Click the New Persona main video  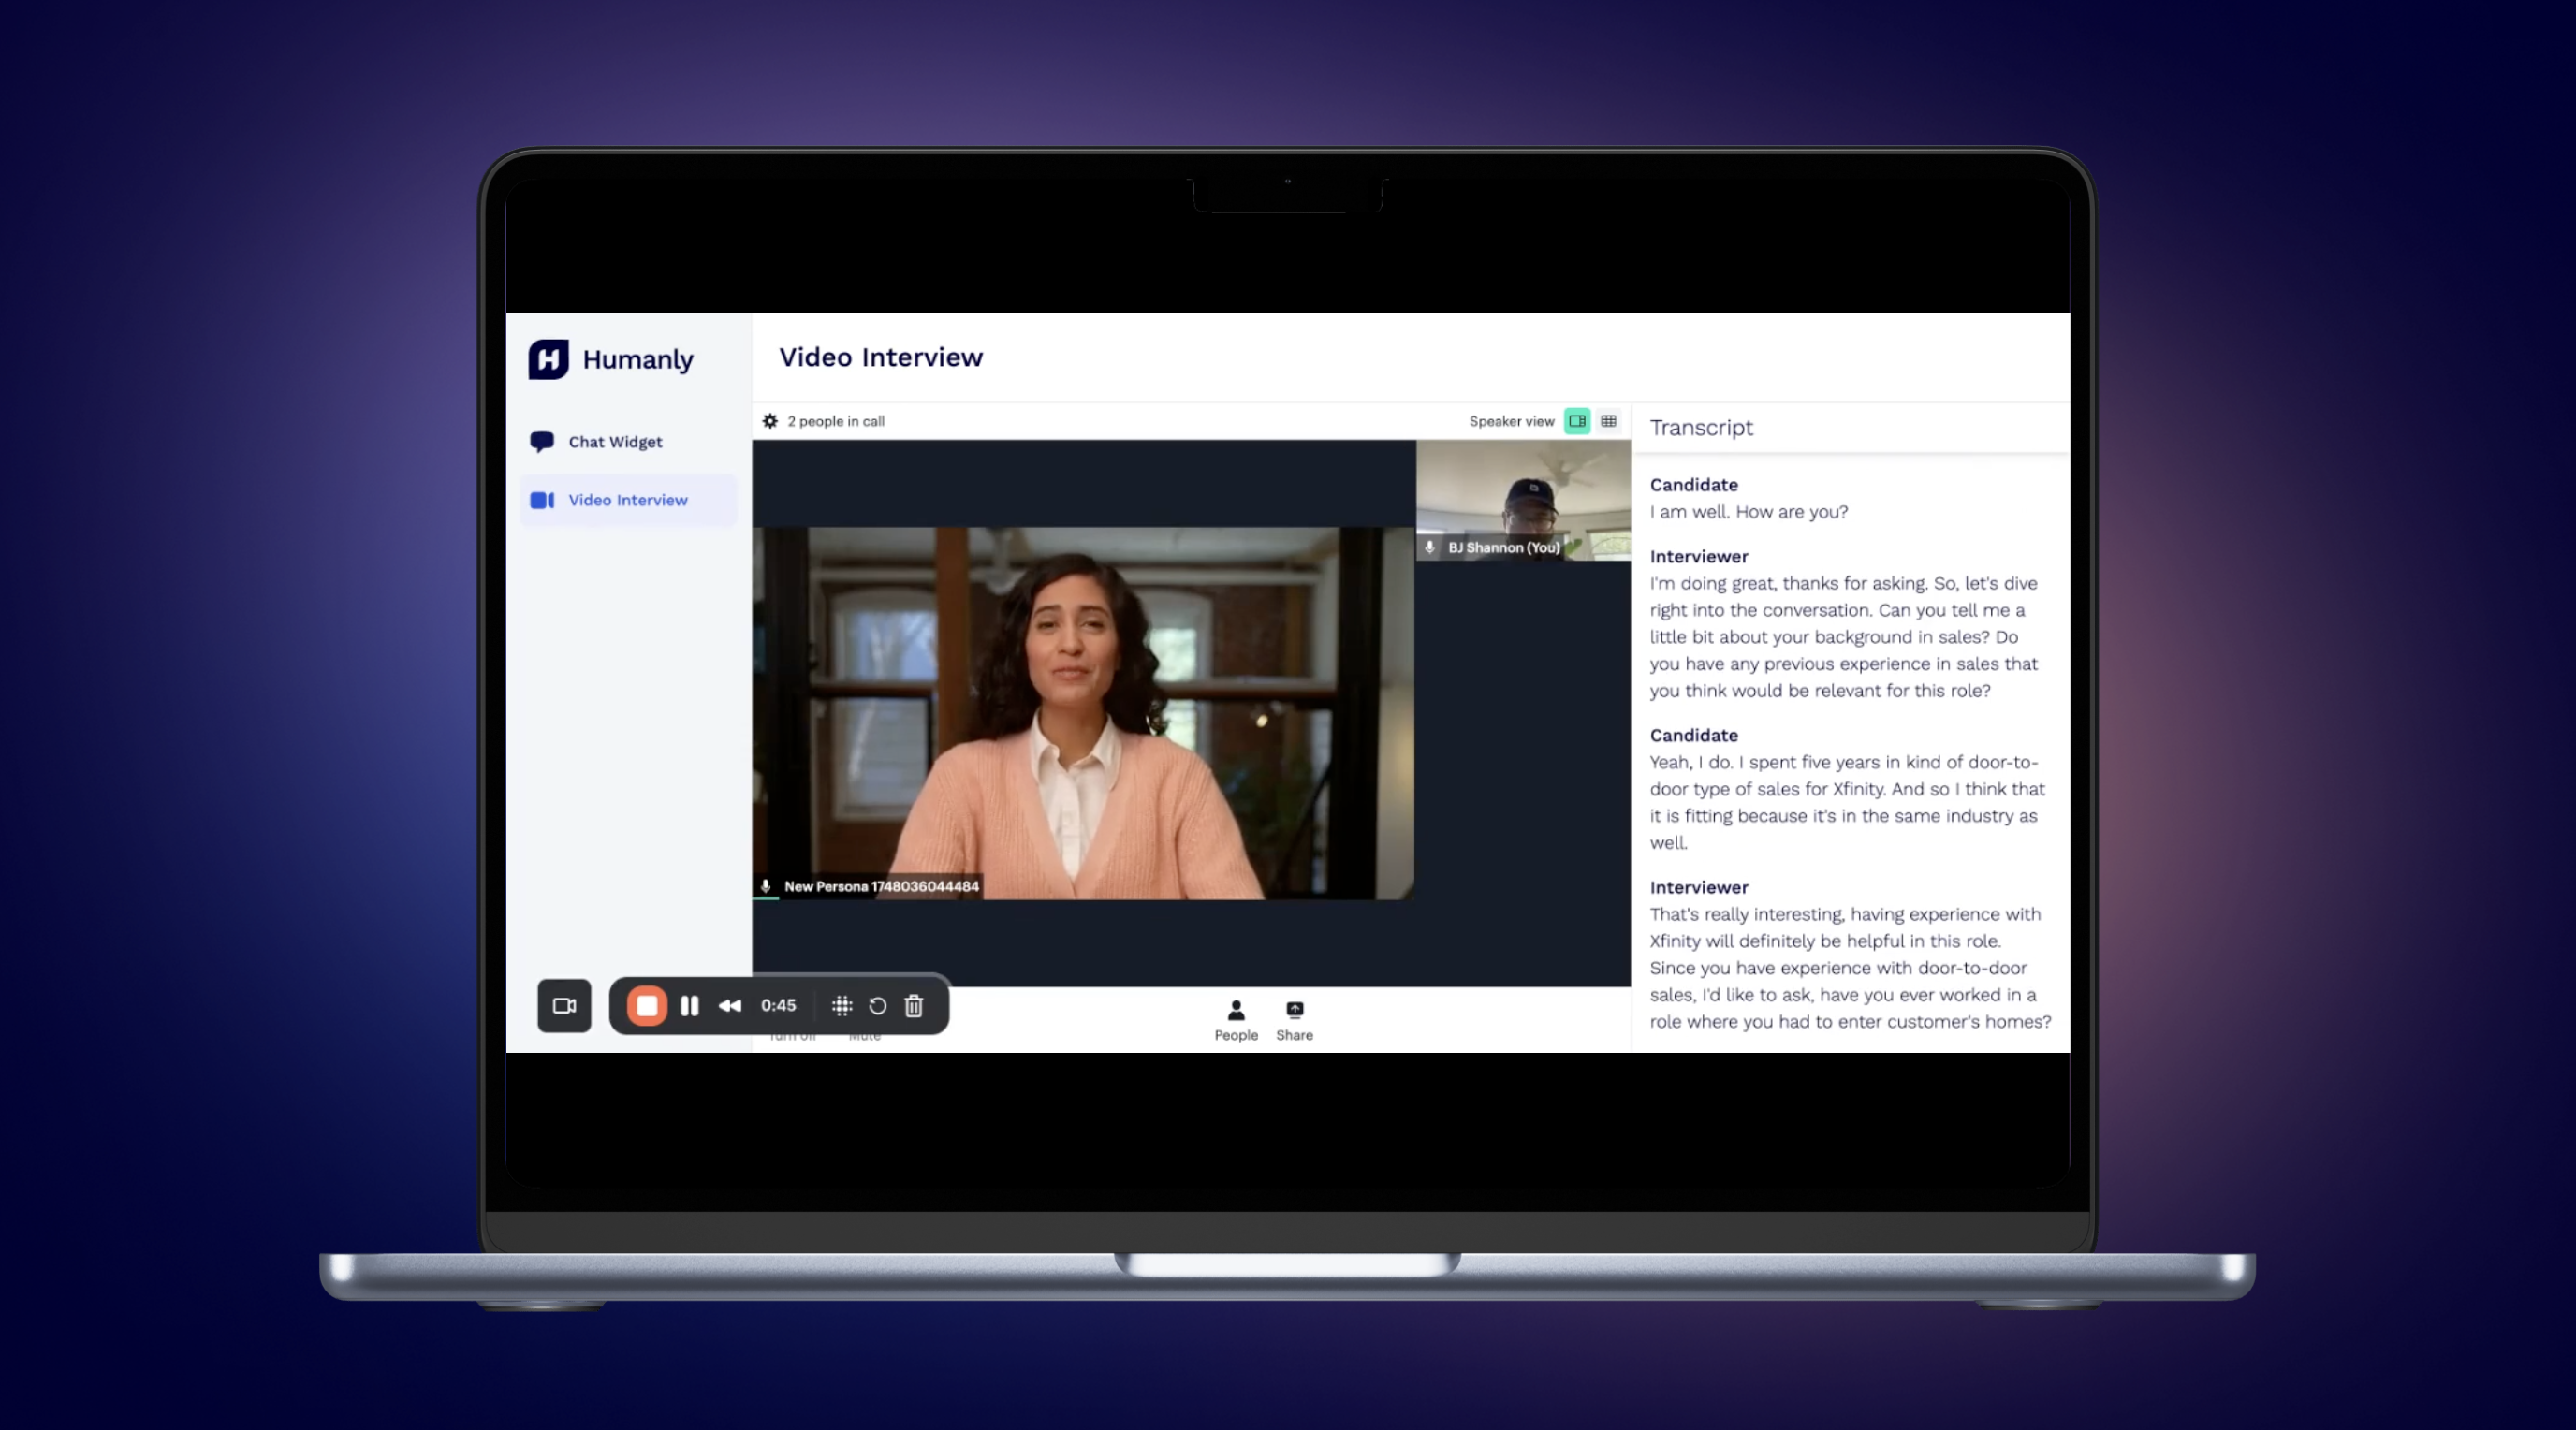click(x=1082, y=712)
